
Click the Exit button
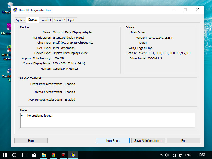[x=183, y=141]
